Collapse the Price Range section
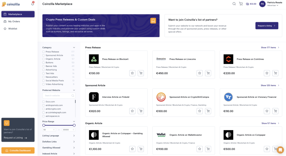The height and width of the screenshot is (156, 286). 74,121
